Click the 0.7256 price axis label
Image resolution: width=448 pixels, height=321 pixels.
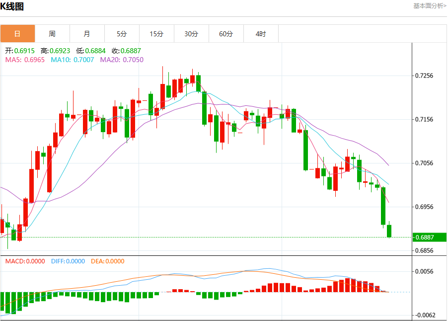tap(424, 76)
